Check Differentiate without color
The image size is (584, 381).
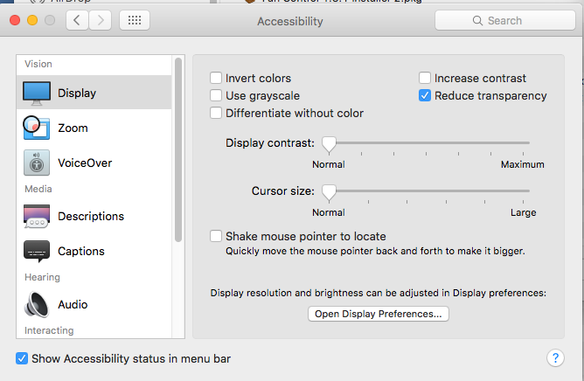(216, 113)
